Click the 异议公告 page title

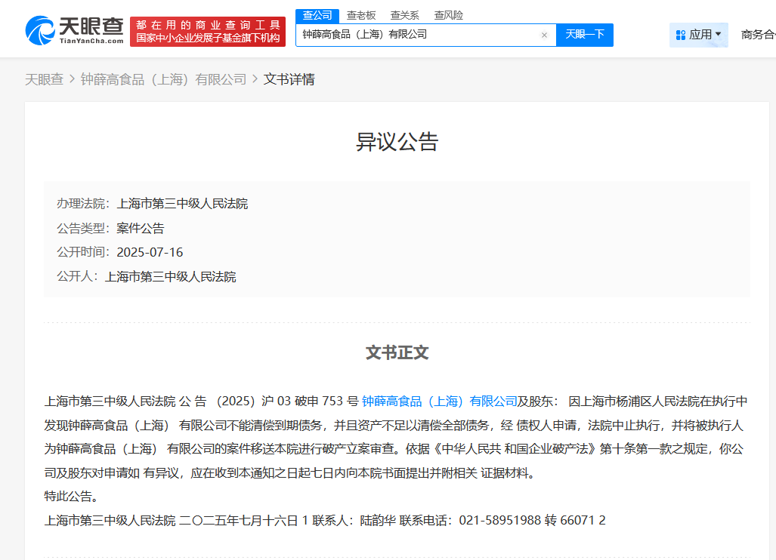coord(397,142)
